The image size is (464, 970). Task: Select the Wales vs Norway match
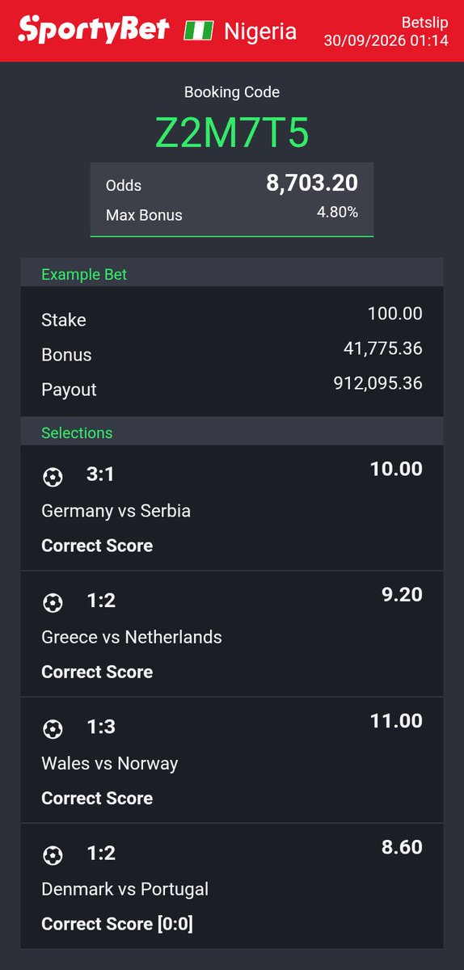coord(110,763)
